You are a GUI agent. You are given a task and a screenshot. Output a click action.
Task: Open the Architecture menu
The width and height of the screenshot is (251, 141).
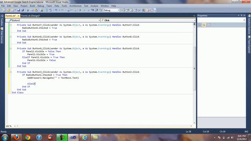75,6
